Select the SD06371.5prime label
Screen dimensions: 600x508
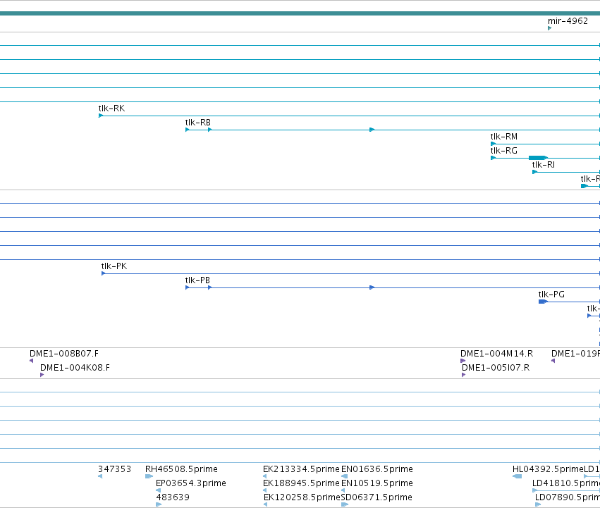376,497
